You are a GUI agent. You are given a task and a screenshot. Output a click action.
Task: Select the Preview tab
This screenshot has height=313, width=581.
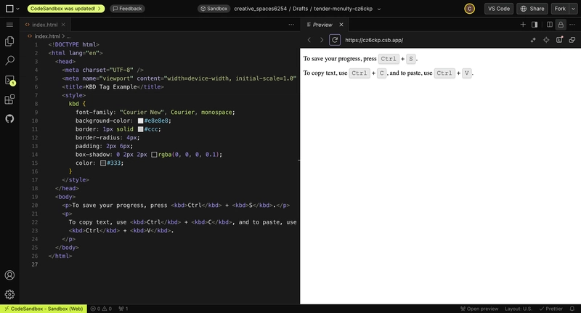322,25
